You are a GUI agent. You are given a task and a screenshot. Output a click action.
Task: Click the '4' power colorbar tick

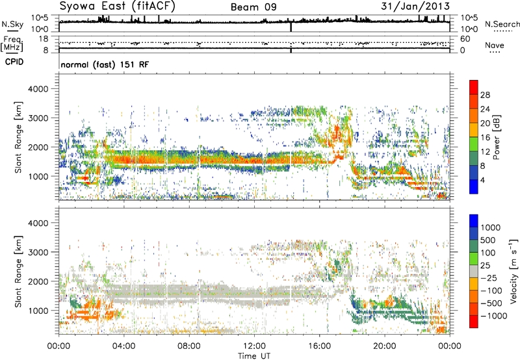(x=482, y=180)
